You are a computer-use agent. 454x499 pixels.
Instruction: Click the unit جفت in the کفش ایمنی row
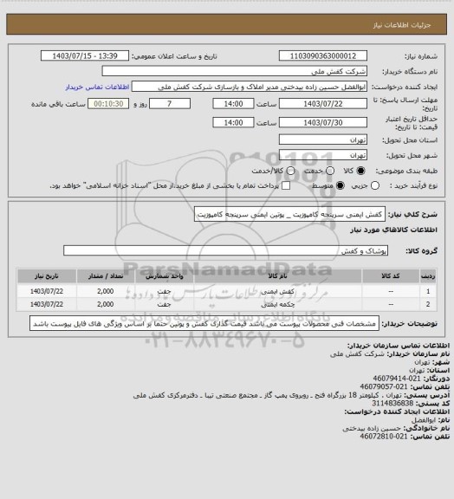(165, 291)
